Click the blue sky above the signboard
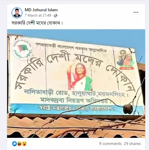The width and height of the screenshot is (149, 150). pos(76,37)
